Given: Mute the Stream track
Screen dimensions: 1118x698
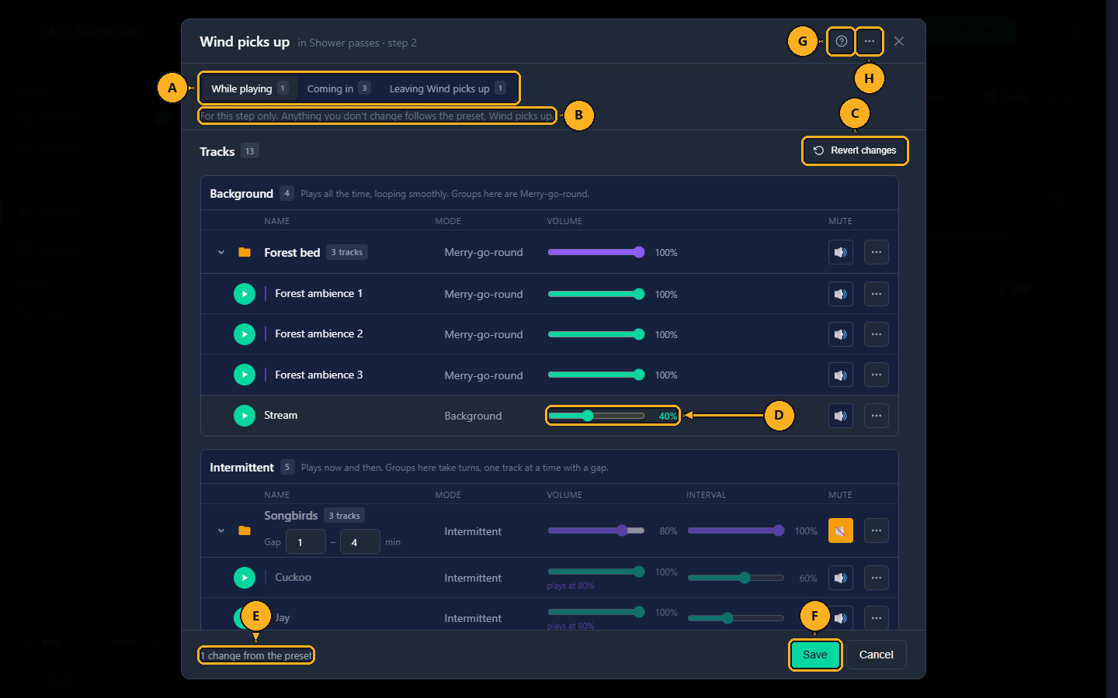Looking at the screenshot, I should [x=840, y=416].
